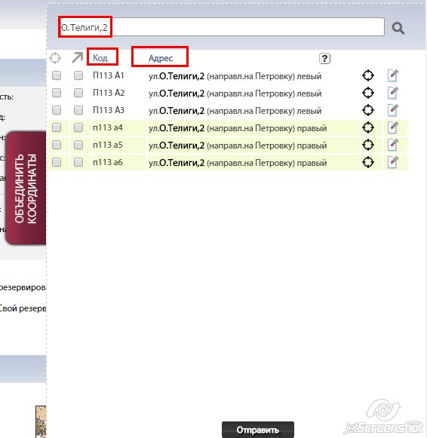Image resolution: width=427 pixels, height=438 pixels.
Task: Locate П113 А3 with crosshair icon
Action: [368, 110]
